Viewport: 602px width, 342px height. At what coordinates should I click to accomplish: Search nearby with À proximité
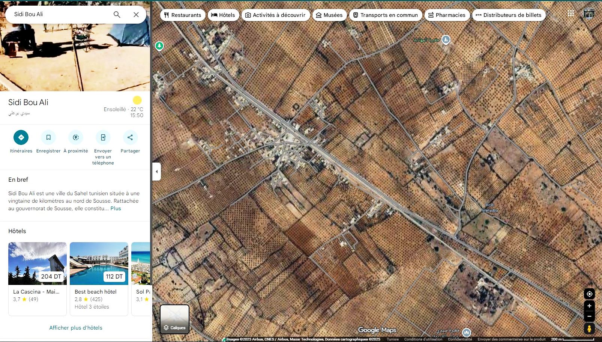tap(76, 137)
